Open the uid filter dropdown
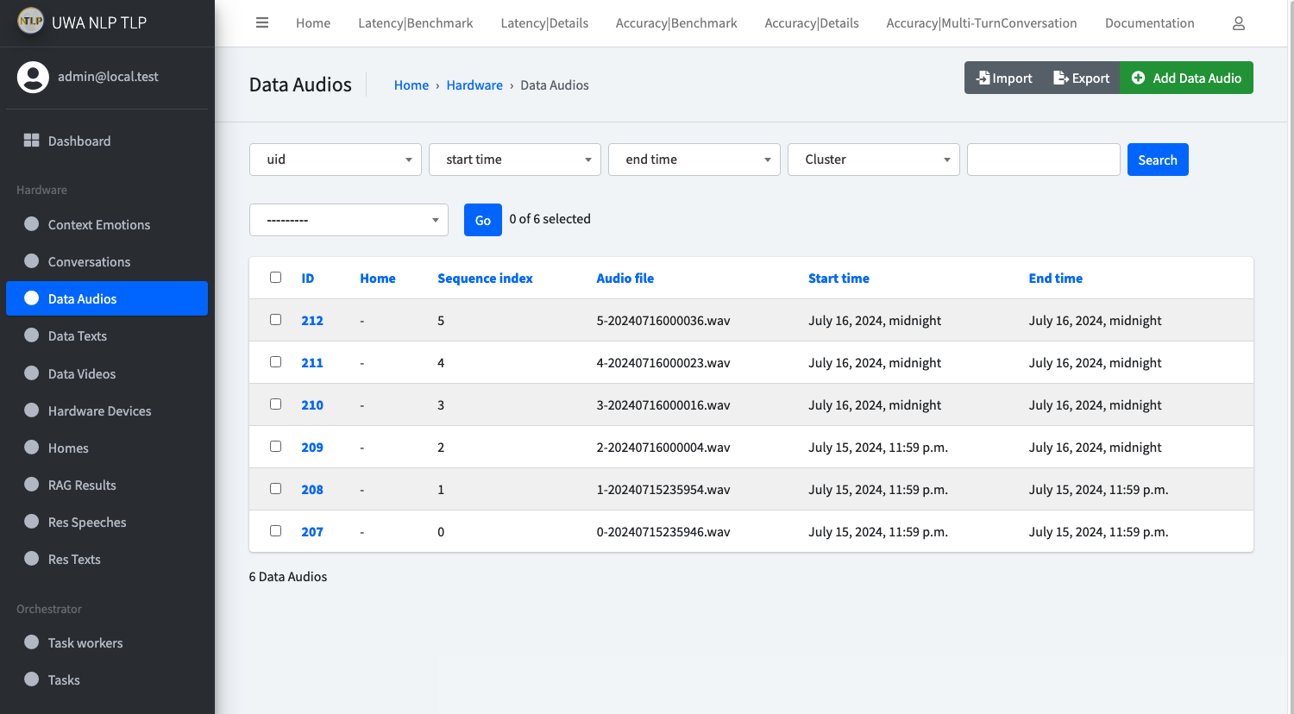The image size is (1294, 714). [336, 160]
